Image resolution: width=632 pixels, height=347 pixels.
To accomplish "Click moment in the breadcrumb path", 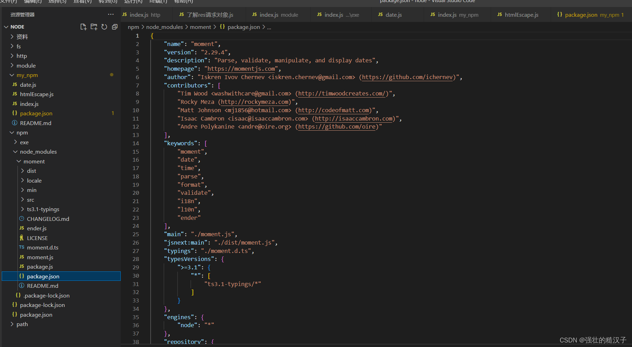I will 200,27.
